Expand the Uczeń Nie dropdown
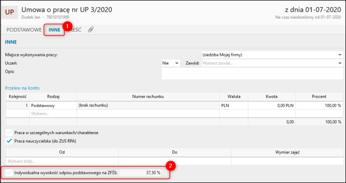The height and width of the screenshot is (183, 346). pyautogui.click(x=171, y=63)
